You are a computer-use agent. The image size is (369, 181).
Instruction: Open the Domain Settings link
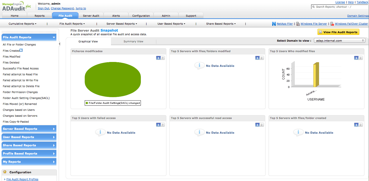pos(358,16)
